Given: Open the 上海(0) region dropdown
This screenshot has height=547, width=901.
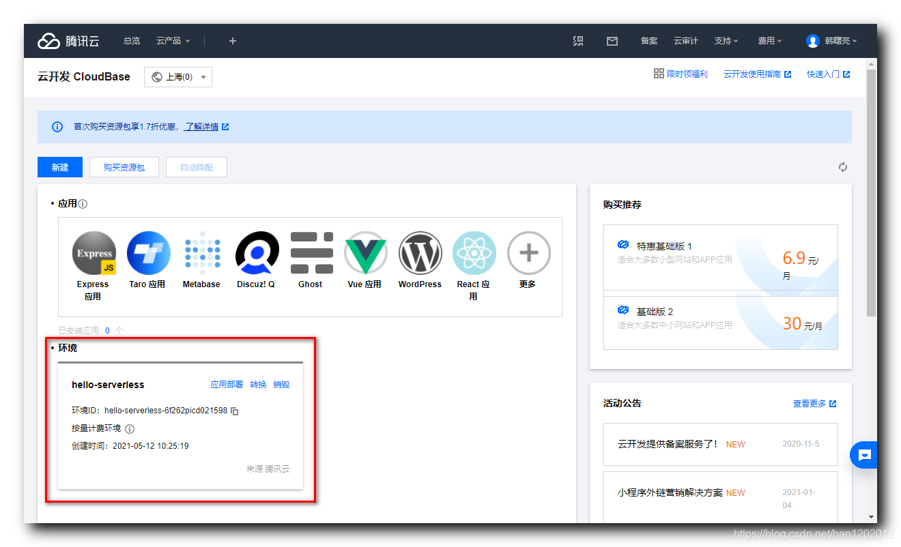Looking at the screenshot, I should 178,77.
